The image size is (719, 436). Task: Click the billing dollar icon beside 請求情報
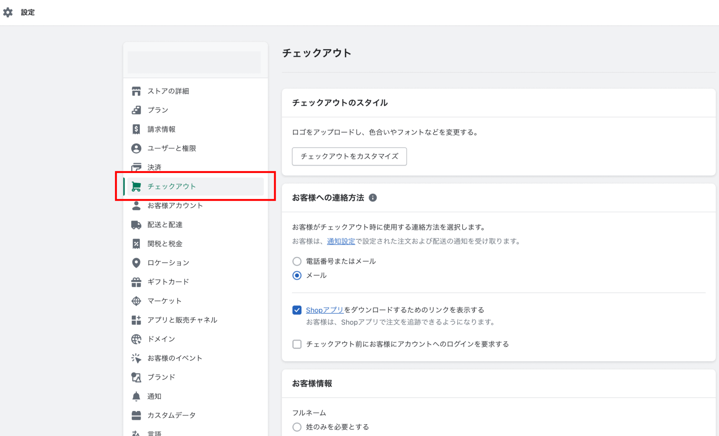tap(136, 129)
